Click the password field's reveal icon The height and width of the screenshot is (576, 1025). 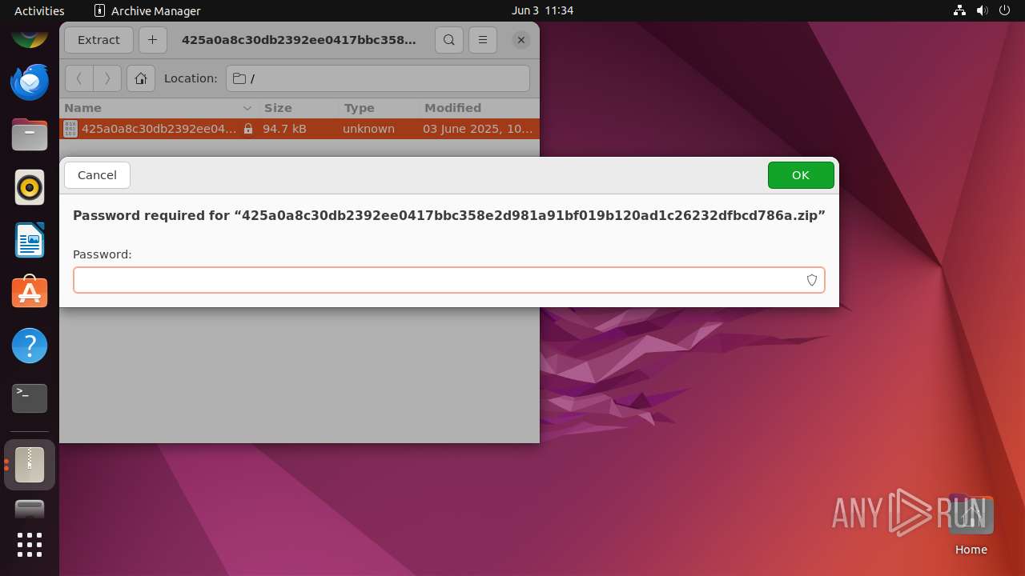[x=811, y=280]
